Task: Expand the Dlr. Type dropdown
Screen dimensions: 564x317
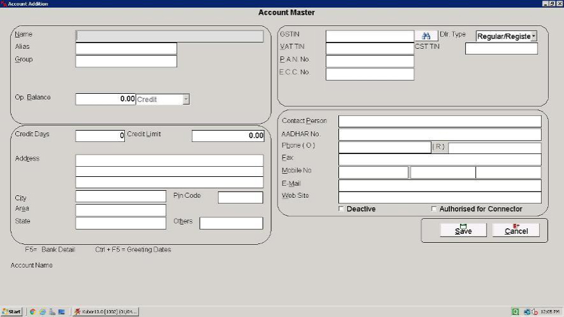Action: pos(534,36)
